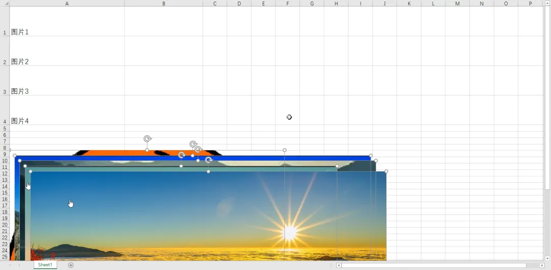
Task: Select column P header
Action: pyautogui.click(x=530, y=3)
